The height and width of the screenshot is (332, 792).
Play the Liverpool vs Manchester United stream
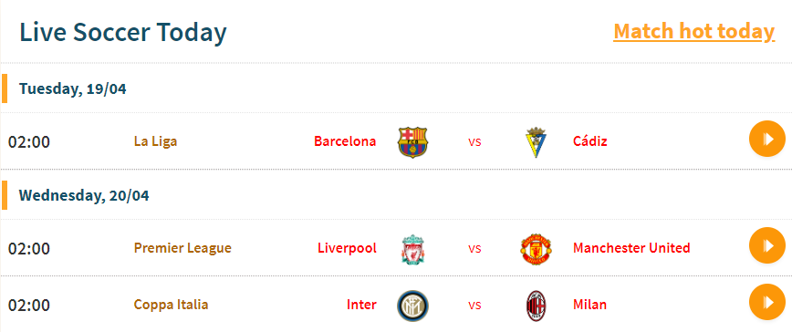click(x=767, y=245)
